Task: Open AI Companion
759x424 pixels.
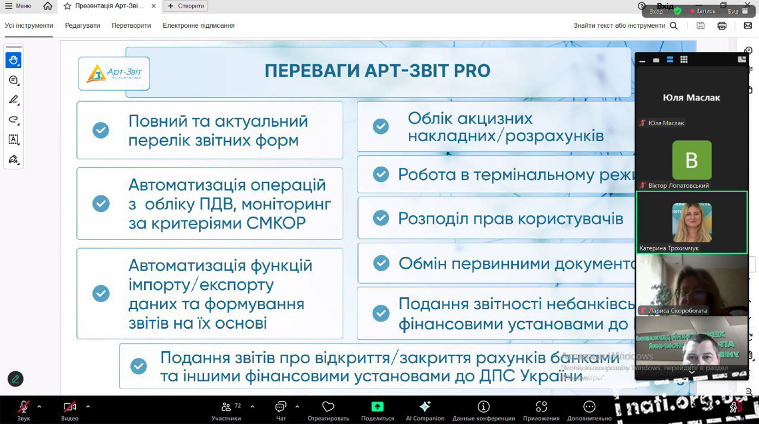Action: pos(425,410)
